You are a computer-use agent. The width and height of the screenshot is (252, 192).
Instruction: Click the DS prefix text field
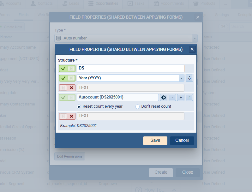tap(130, 68)
